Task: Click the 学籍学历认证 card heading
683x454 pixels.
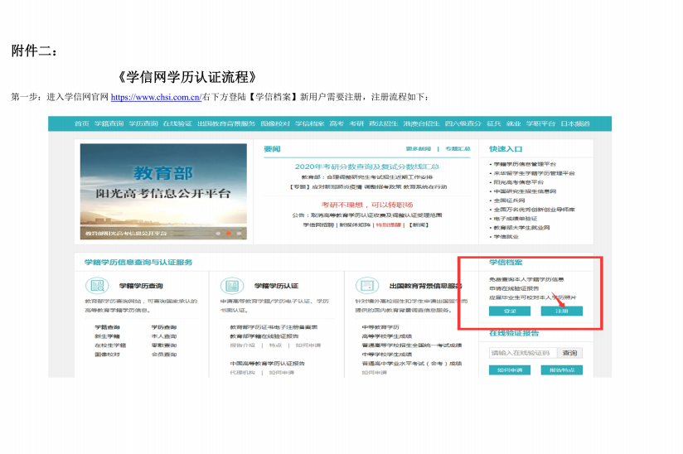Action: click(x=276, y=286)
